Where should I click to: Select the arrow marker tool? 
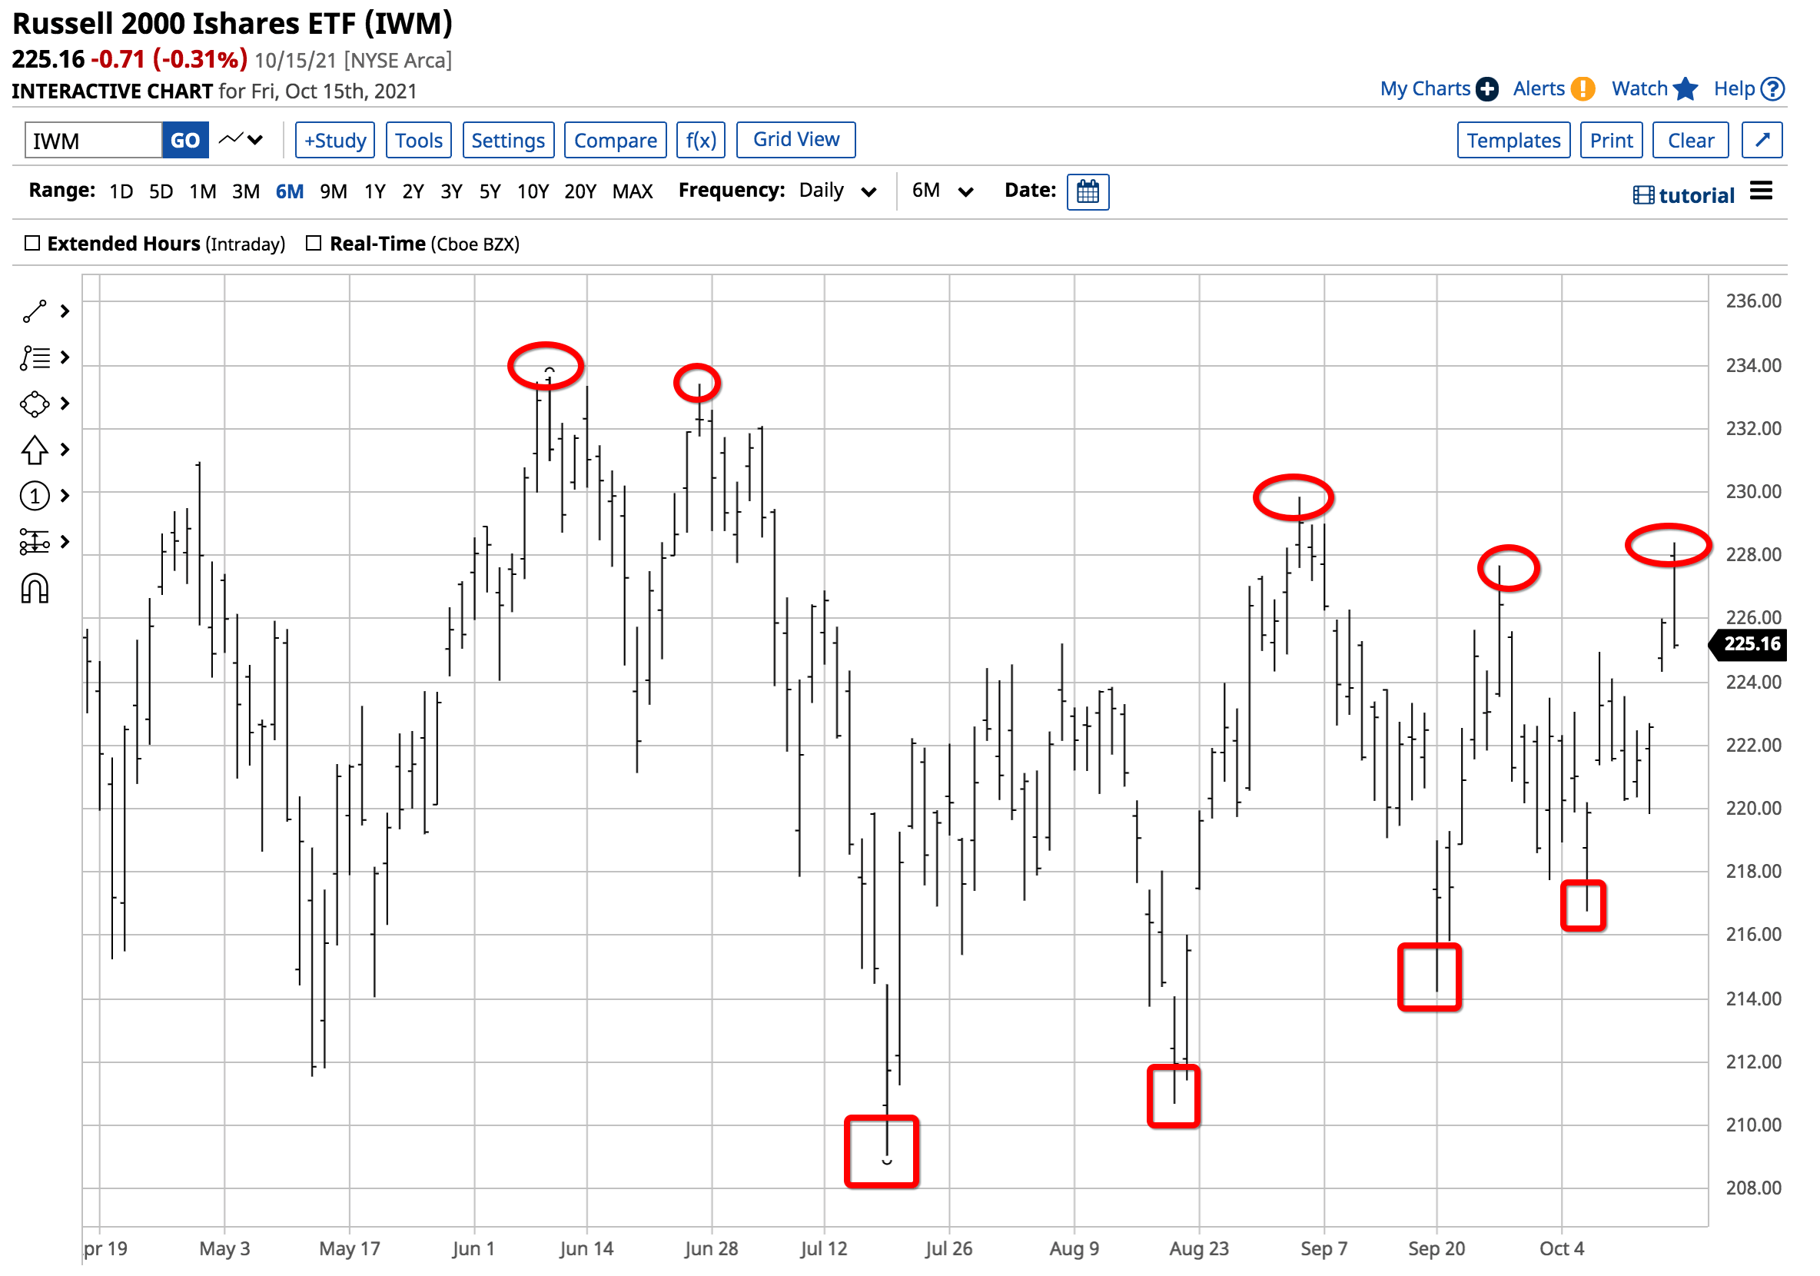tap(35, 450)
